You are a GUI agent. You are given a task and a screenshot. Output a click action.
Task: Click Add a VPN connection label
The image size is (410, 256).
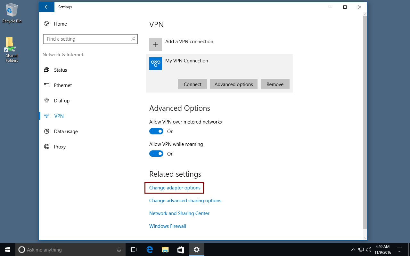pyautogui.click(x=189, y=42)
